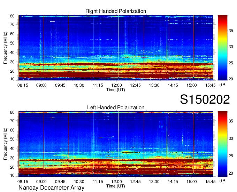This screenshot has width=237, height=192.
Task: Click the '30' frequency tick on the top plot
Action: click(x=13, y=62)
